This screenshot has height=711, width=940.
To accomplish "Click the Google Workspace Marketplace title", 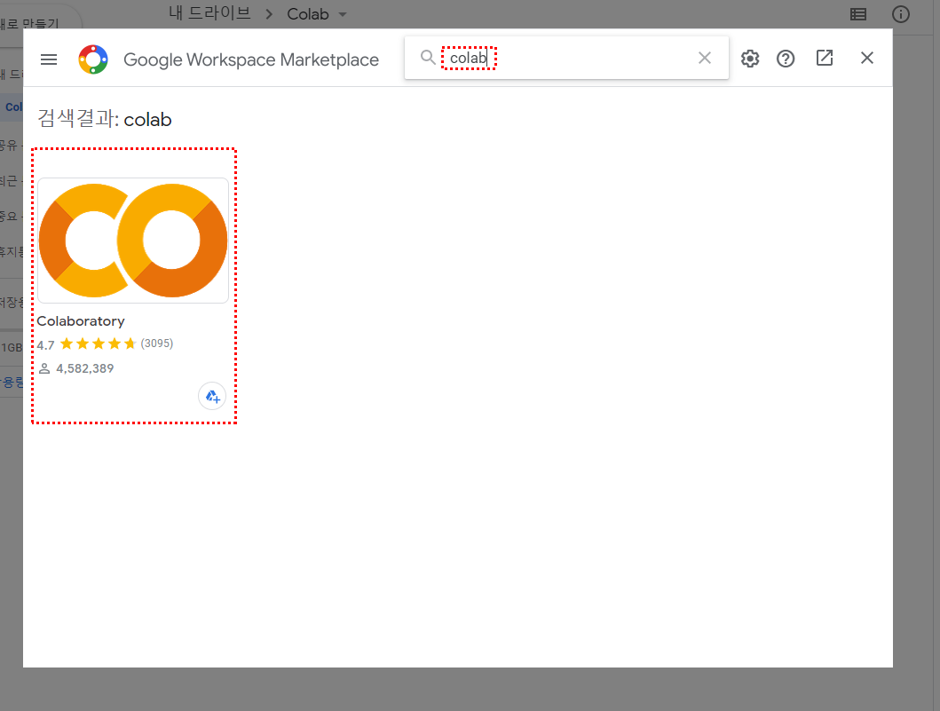I will pos(251,59).
